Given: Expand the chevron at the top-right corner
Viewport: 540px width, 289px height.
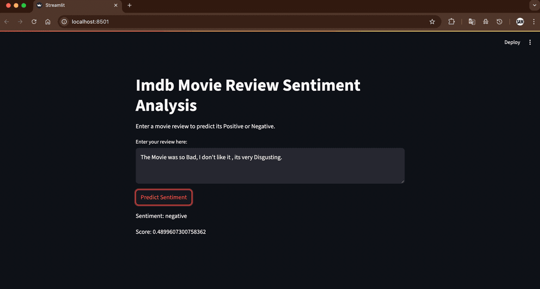Looking at the screenshot, I should pos(534,5).
